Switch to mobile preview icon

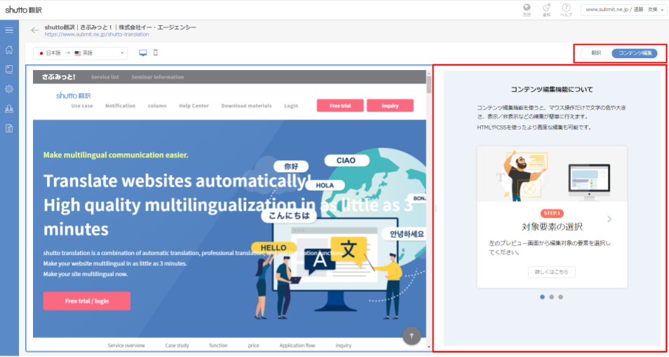156,52
